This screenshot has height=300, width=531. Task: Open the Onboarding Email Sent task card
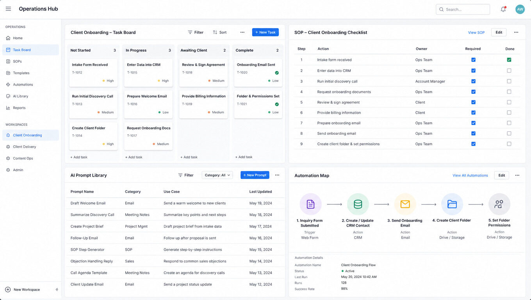(258, 73)
